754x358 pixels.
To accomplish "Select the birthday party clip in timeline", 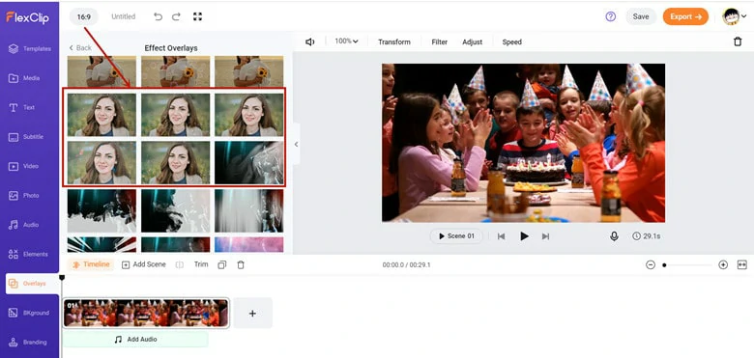I will tap(146, 313).
